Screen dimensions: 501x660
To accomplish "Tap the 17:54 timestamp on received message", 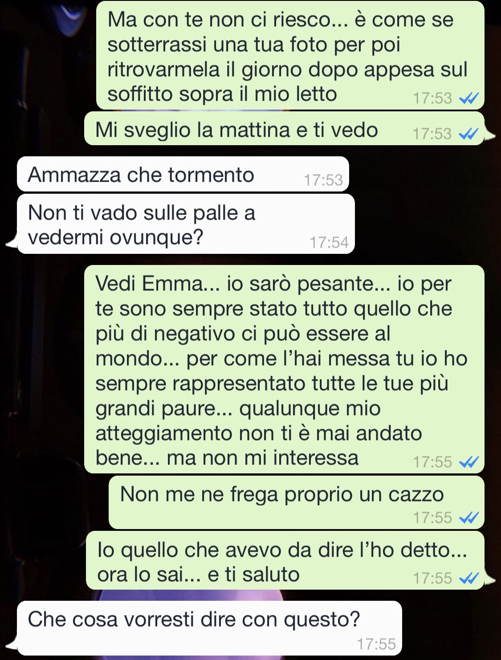I will (x=329, y=242).
